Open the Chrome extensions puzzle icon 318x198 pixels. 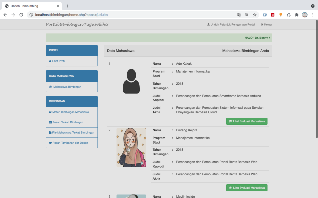(x=297, y=15)
